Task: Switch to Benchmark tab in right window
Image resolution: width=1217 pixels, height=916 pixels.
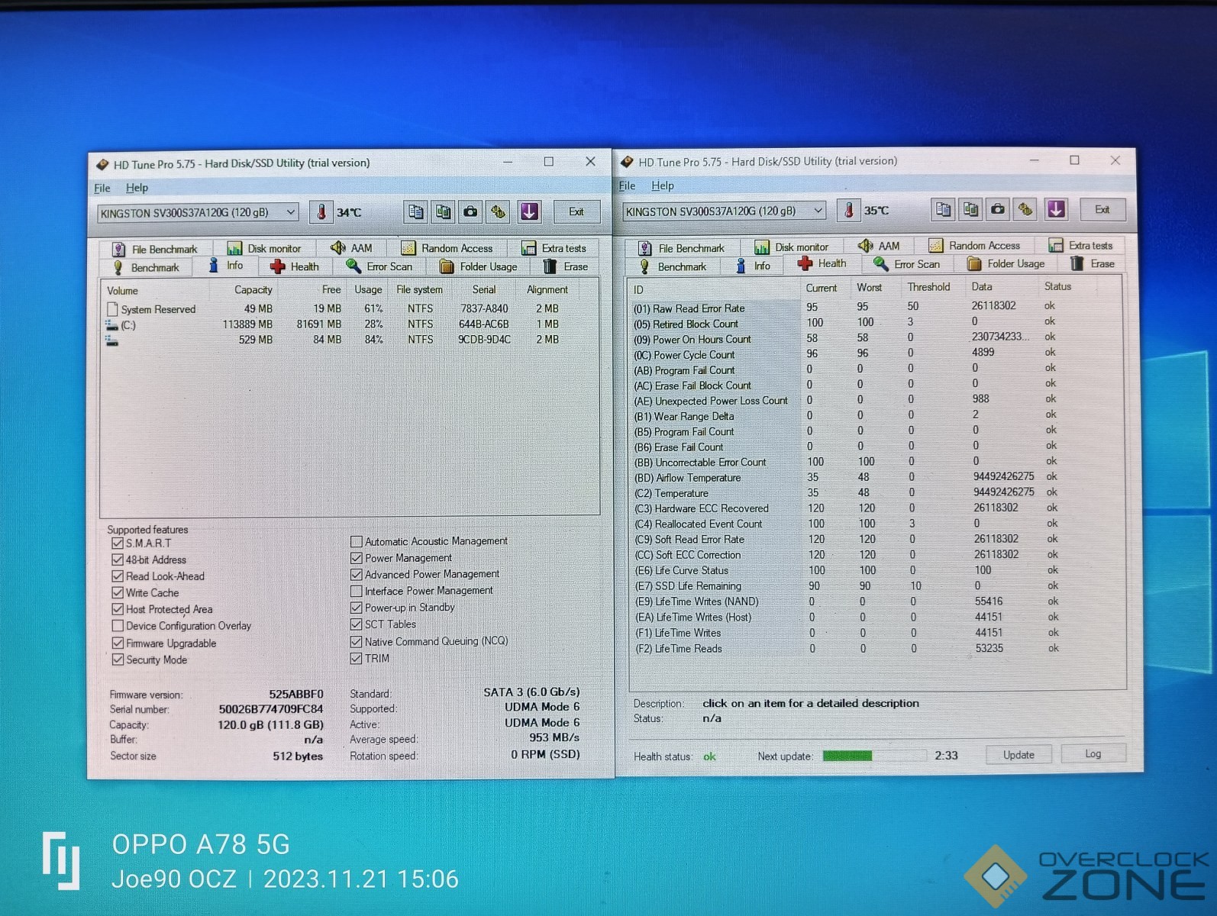Action: click(673, 266)
